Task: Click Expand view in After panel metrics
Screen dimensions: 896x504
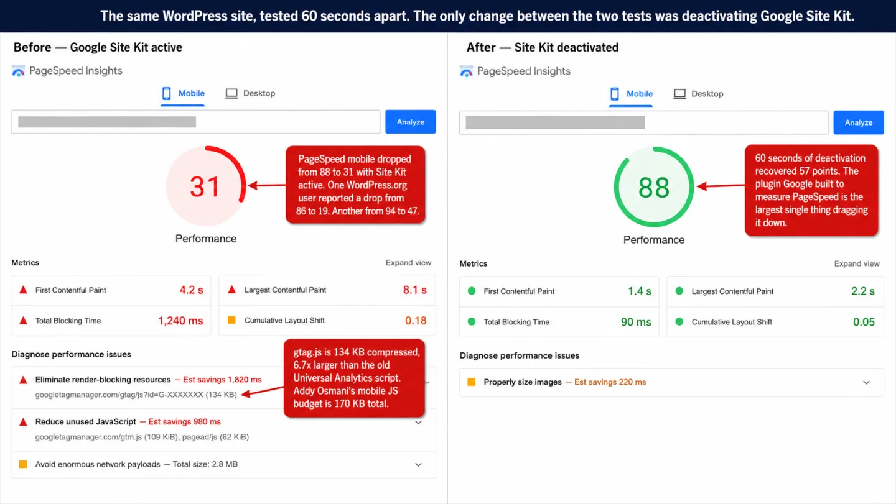Action: [857, 264]
